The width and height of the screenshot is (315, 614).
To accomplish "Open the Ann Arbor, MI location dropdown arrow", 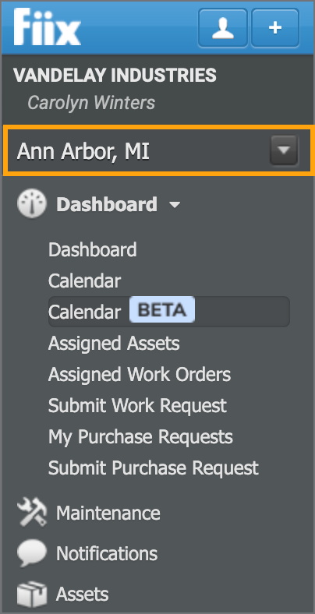I will [284, 150].
